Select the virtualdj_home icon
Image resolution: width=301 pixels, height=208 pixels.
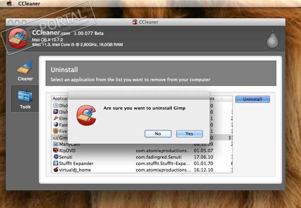[56, 170]
